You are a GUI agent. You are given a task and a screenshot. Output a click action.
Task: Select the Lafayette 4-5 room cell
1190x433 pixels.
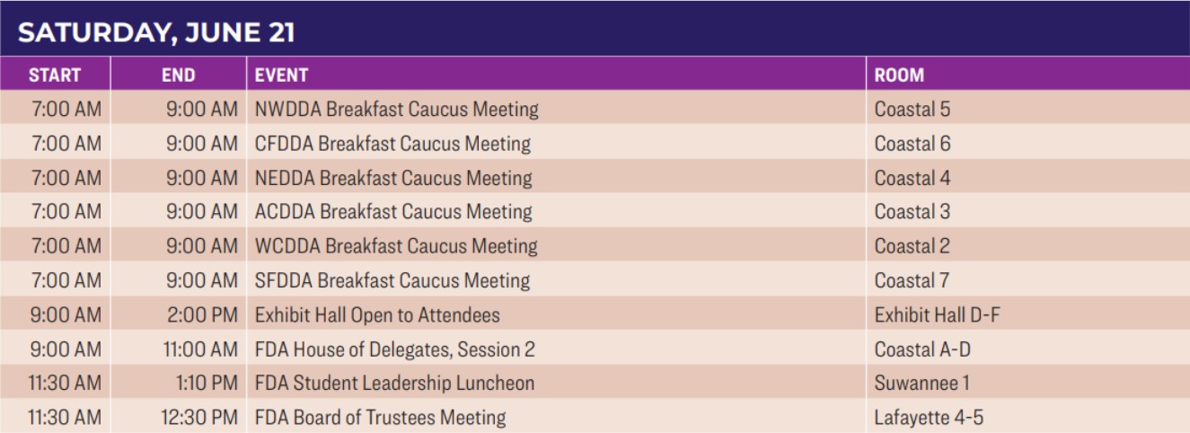[x=935, y=418]
